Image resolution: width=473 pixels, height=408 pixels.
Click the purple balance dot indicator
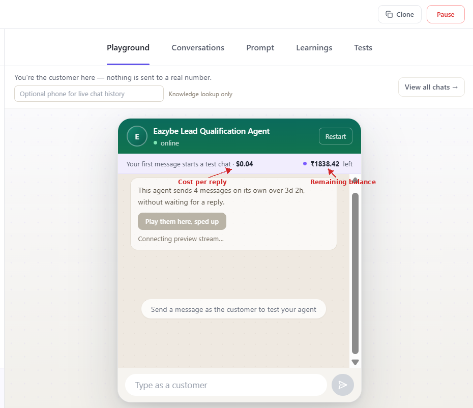(x=305, y=164)
